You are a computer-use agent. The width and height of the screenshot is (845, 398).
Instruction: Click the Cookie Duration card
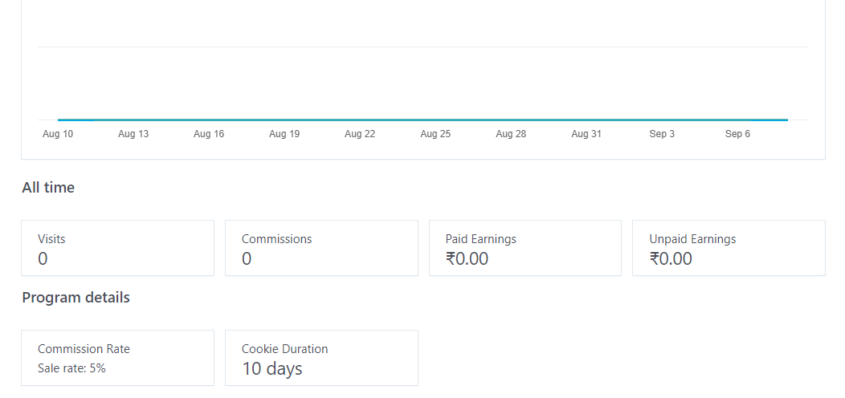point(321,358)
